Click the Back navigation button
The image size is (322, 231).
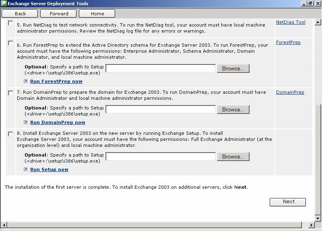pos(20,14)
